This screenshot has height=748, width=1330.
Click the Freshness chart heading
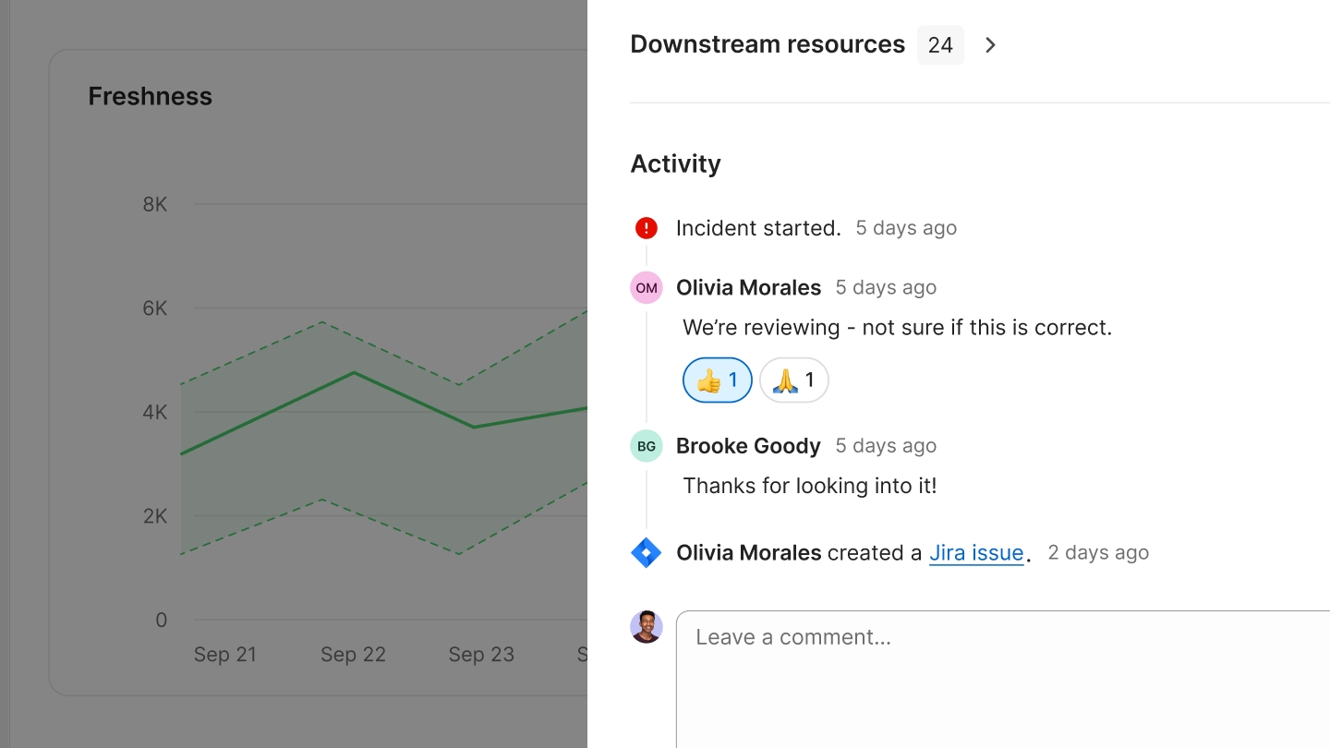pyautogui.click(x=151, y=96)
